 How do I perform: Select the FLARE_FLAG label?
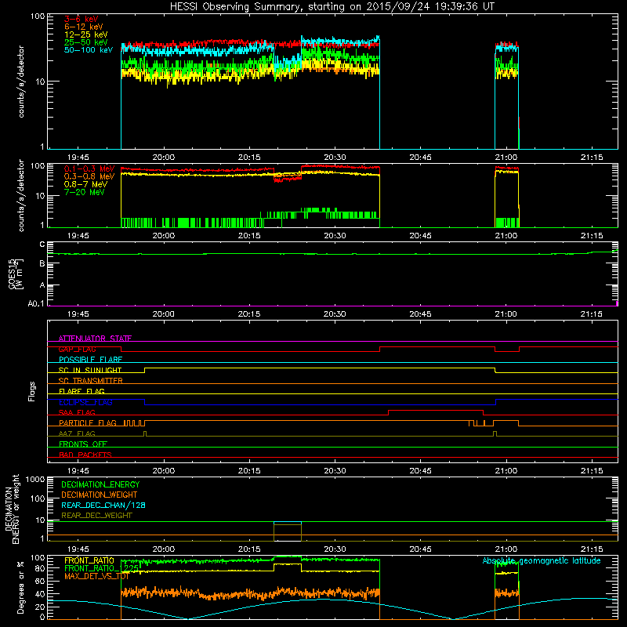click(82, 391)
